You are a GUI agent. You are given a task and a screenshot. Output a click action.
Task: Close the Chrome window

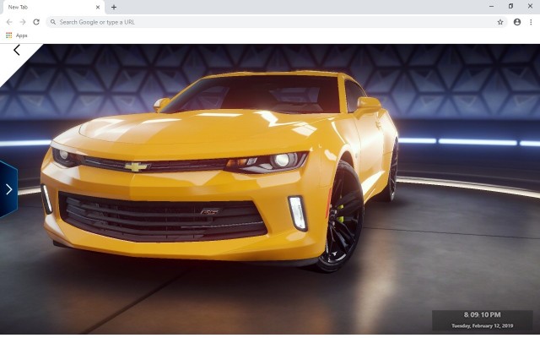(530, 6)
